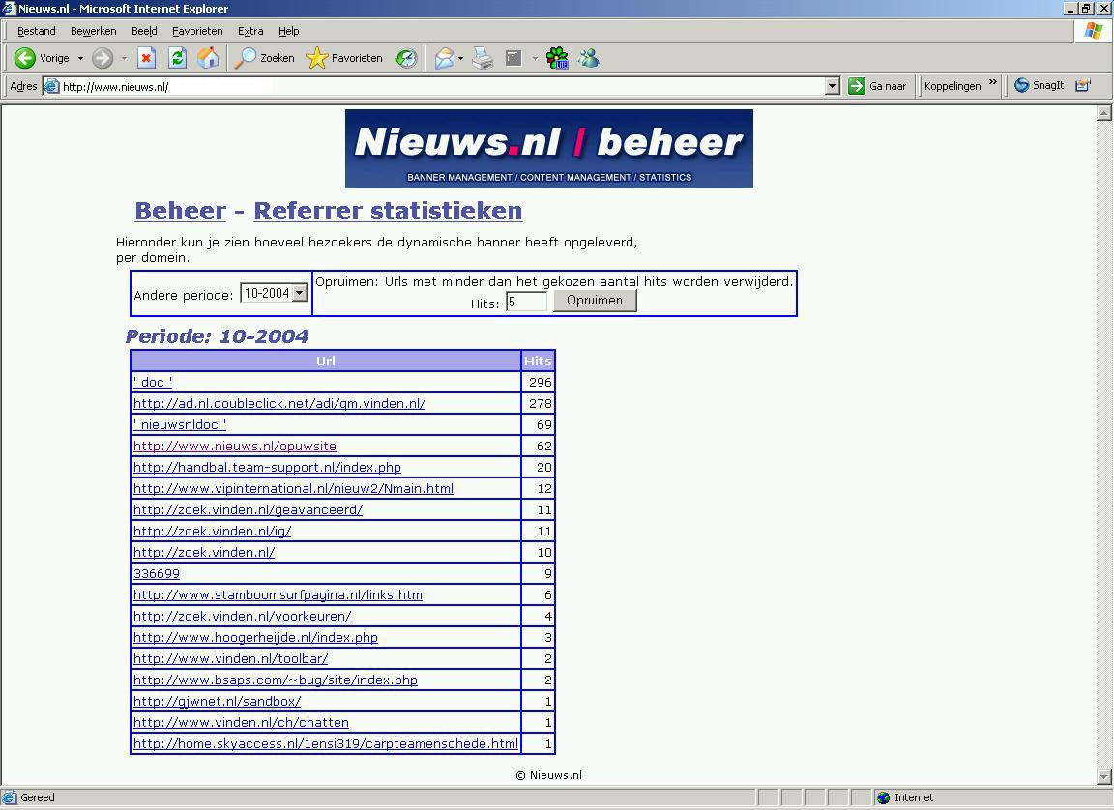This screenshot has width=1114, height=810.
Task: Click SnagIt toolbar icon
Action: pyautogui.click(x=1021, y=85)
